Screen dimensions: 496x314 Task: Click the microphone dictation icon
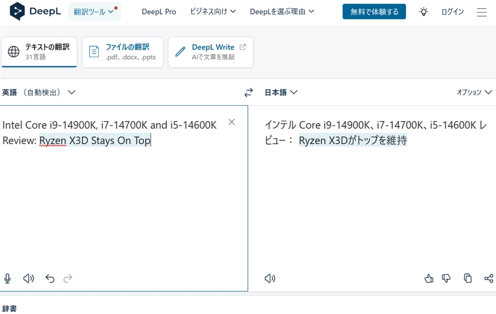(7, 279)
